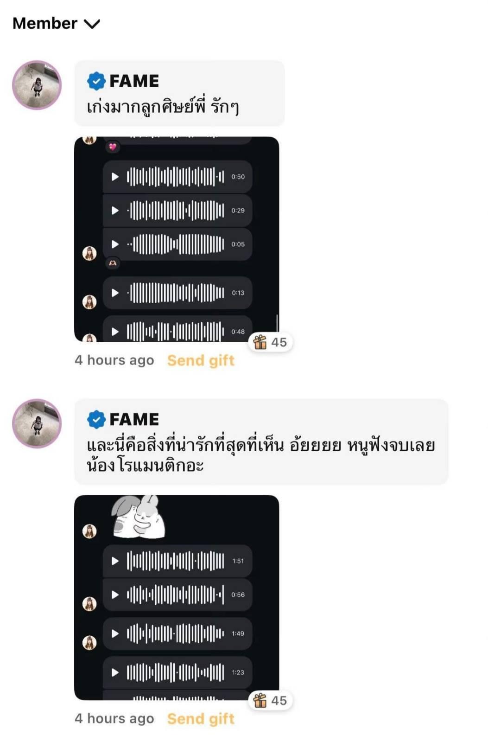Image resolution: width=488 pixels, height=742 pixels.
Task: Click Send gift under the second post
Action: (201, 719)
